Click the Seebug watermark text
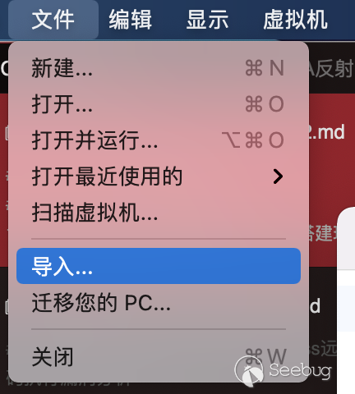This screenshot has width=355, height=394. click(300, 370)
